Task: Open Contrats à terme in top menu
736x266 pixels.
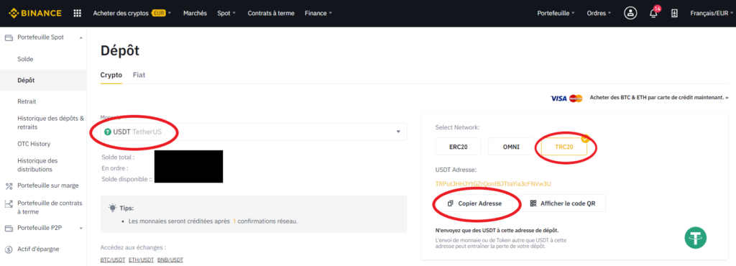Action: (271, 13)
